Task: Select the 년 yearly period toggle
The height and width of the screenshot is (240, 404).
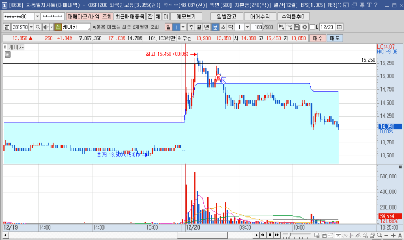Action: pos(206,27)
